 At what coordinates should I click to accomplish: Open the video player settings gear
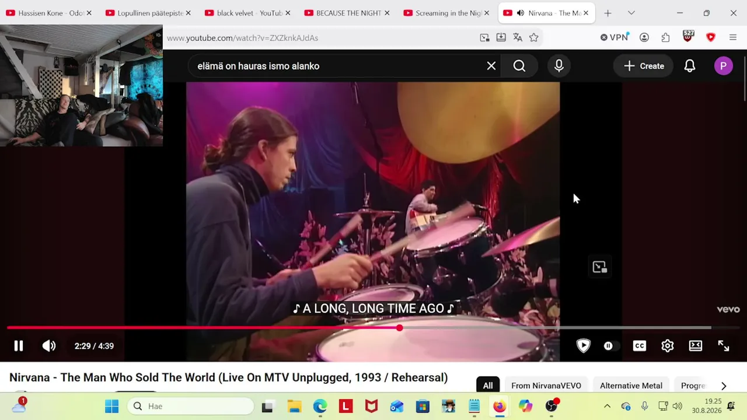pyautogui.click(x=668, y=346)
